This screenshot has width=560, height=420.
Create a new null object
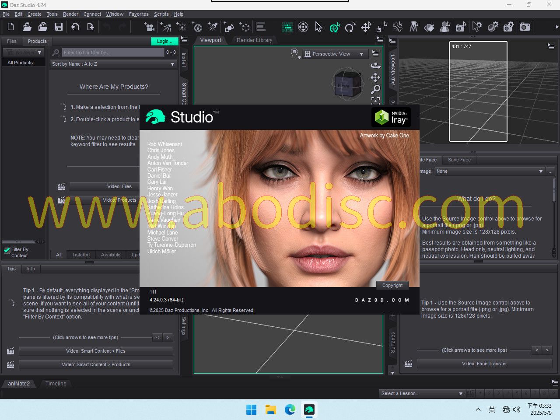245,27
